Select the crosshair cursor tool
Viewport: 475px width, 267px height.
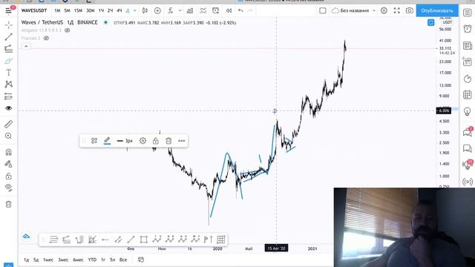[8, 24]
